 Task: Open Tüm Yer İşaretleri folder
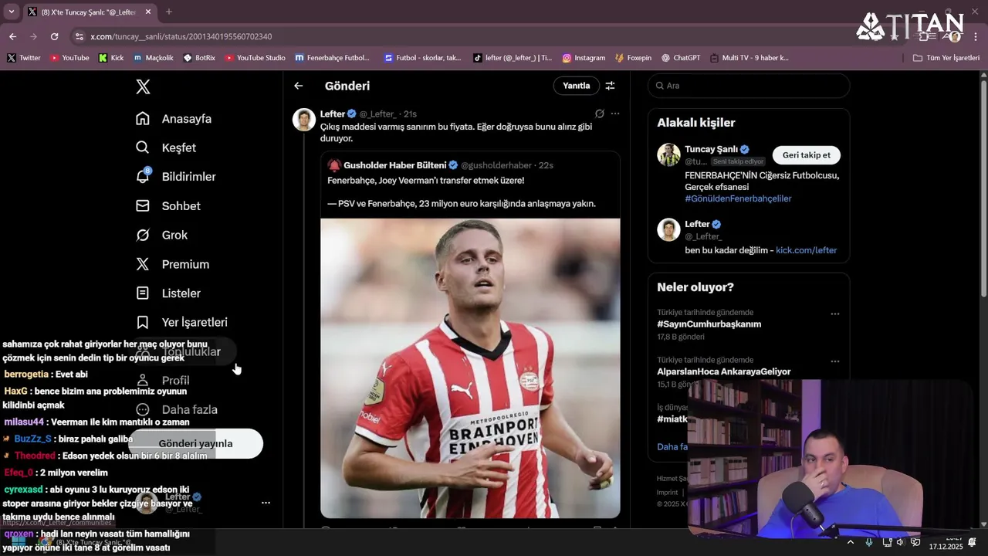click(x=946, y=58)
